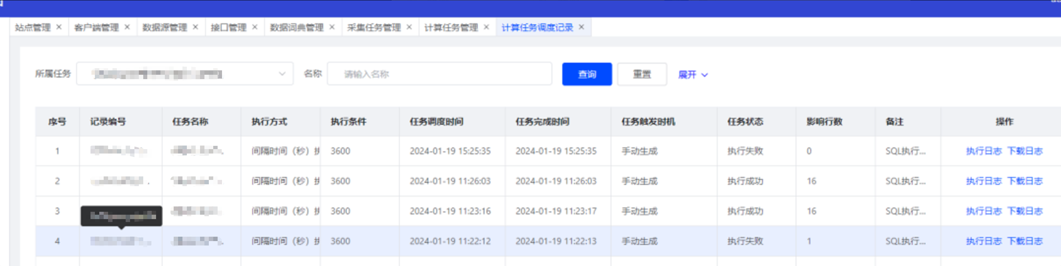Go to the 计算任务管理 tab

tap(451, 27)
